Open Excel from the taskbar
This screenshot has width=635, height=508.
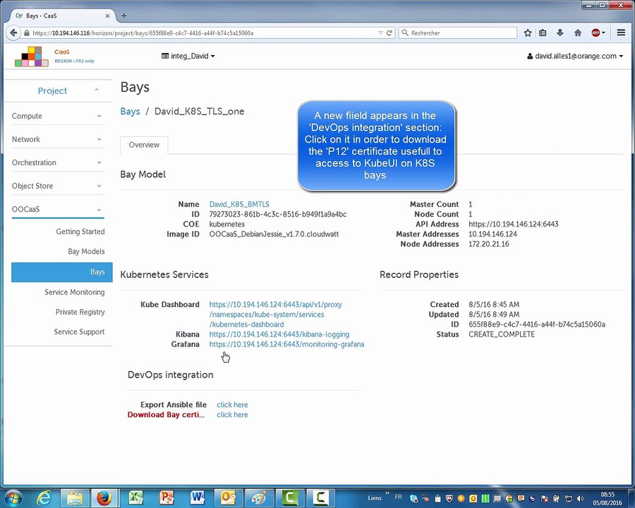click(x=135, y=498)
